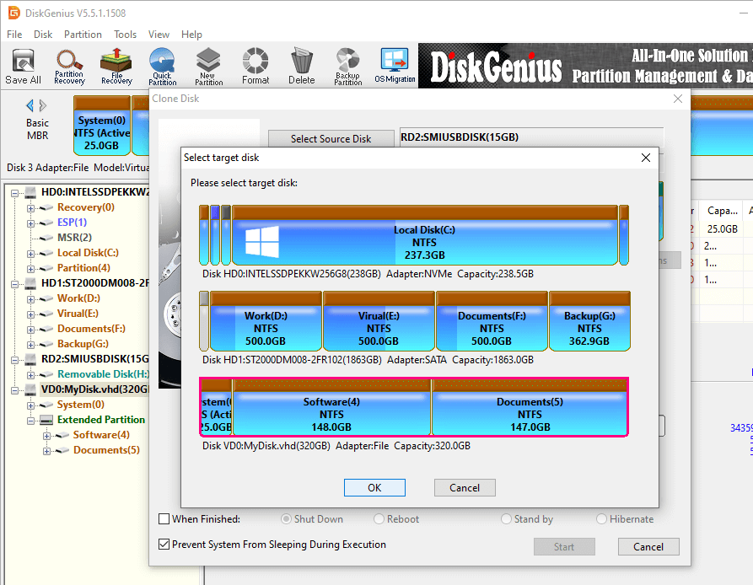This screenshot has width=753, height=585.
Task: Collapse the Extended Partition tree node
Action: click(x=31, y=420)
